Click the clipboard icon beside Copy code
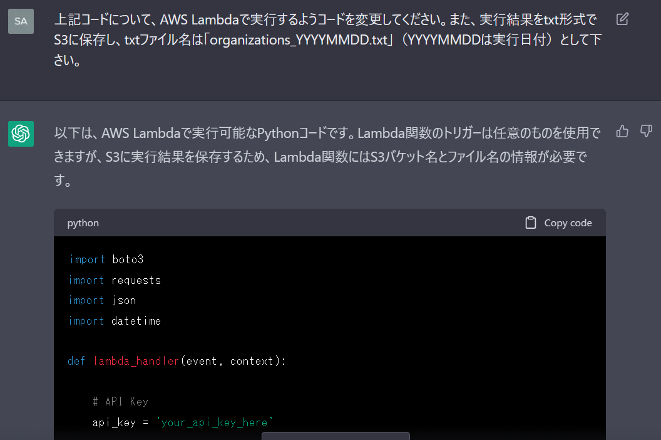The width and height of the screenshot is (661, 440). 531,223
